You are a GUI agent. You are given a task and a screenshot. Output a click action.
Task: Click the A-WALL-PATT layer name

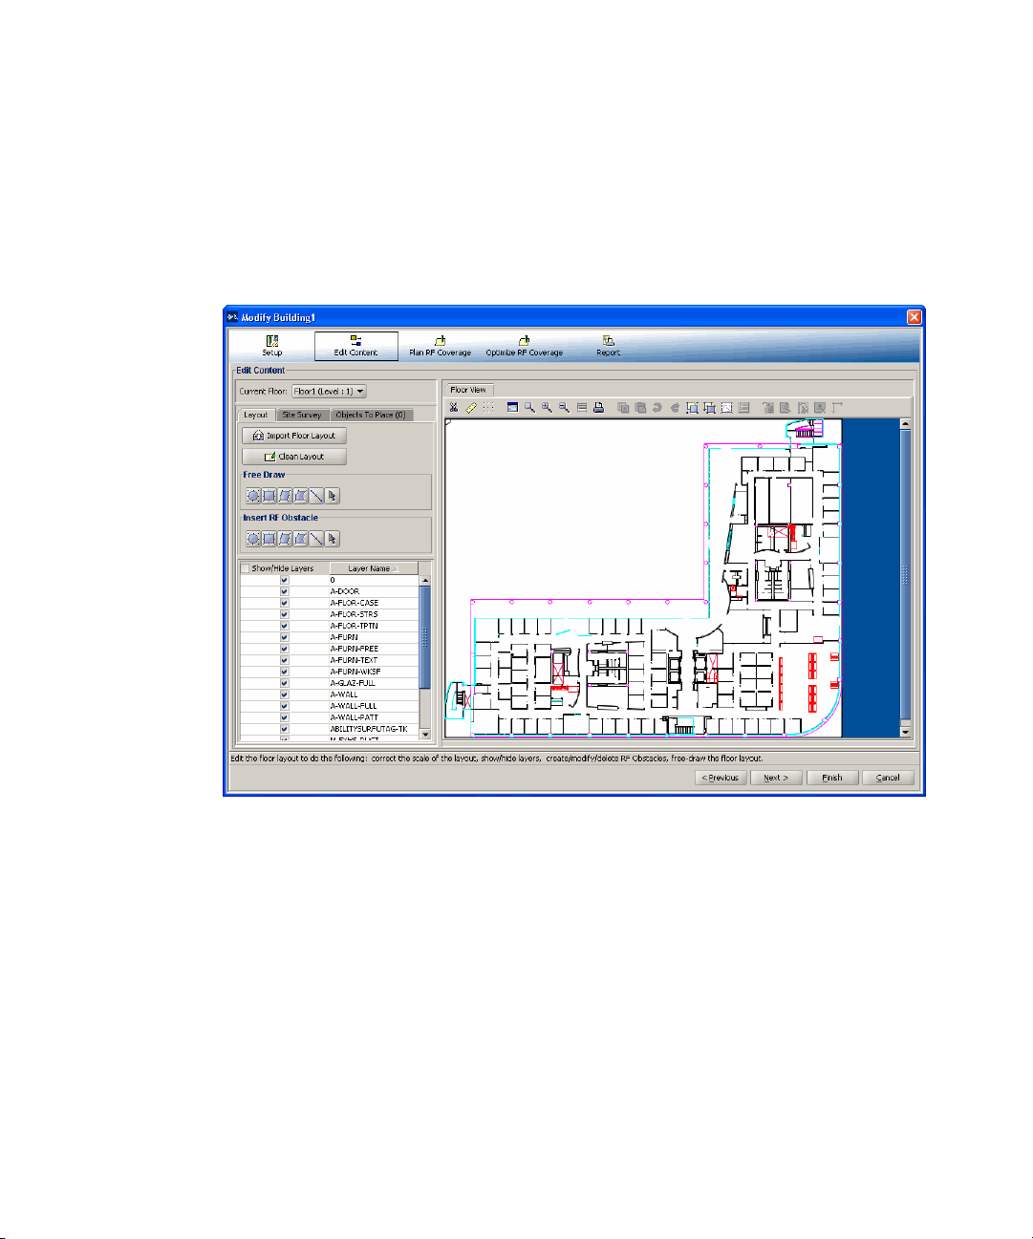355,717
